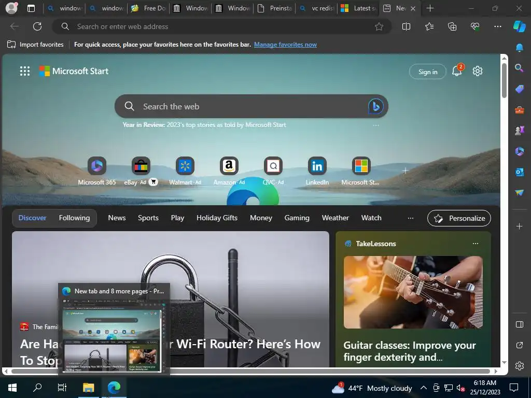Open the sidebar Drop paper plane icon
531x398 pixels.
519,193
